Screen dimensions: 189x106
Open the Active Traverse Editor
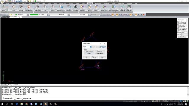tap(13, 8)
